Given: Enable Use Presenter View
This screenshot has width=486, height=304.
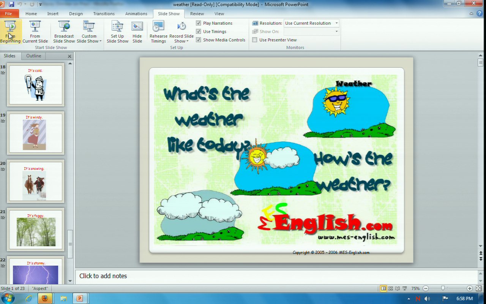Looking at the screenshot, I should click(x=255, y=40).
